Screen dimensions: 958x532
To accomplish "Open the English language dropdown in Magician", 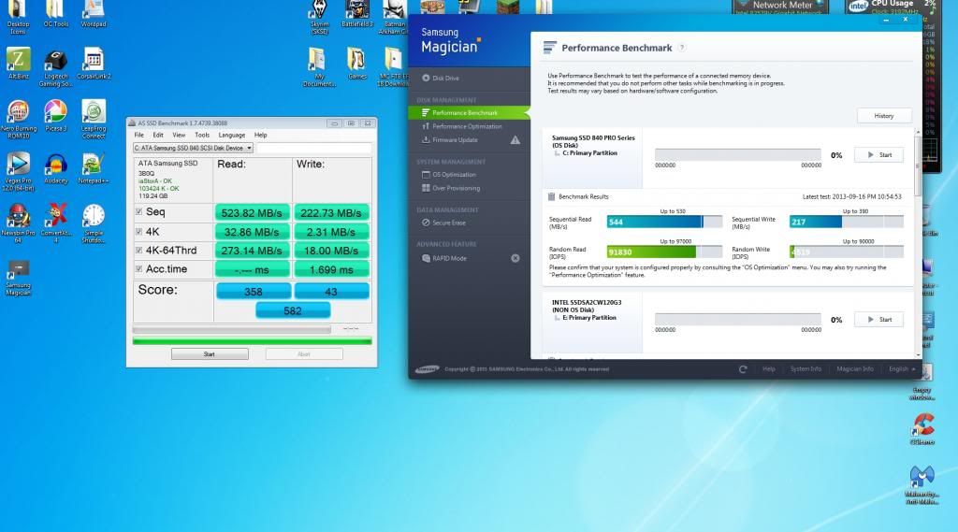I will tap(902, 369).
